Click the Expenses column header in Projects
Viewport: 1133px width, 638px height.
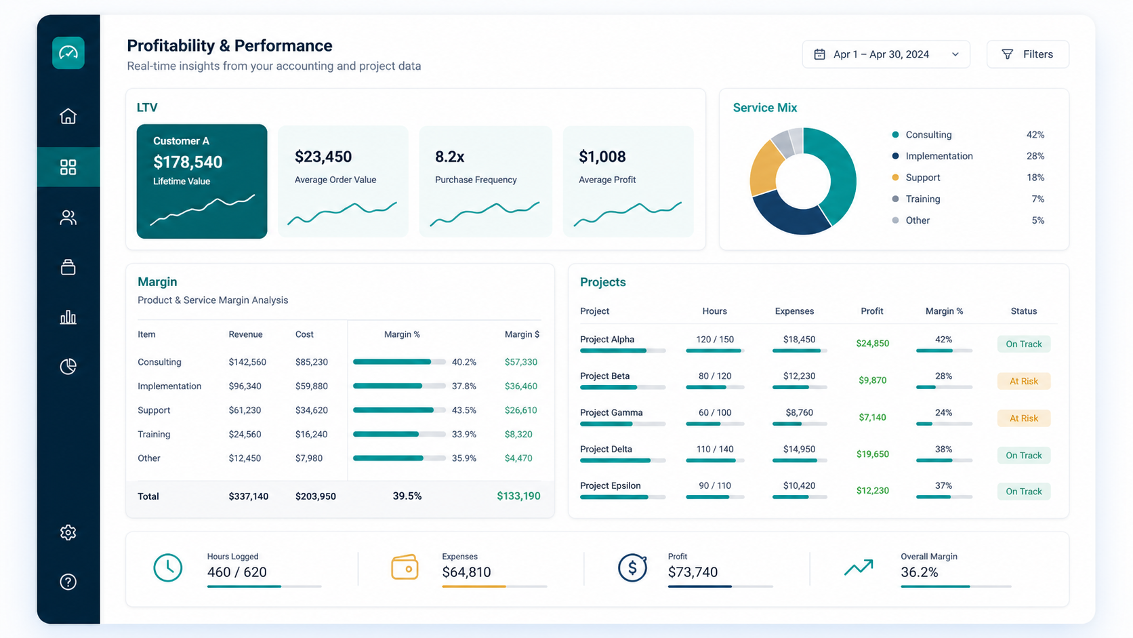coord(794,311)
